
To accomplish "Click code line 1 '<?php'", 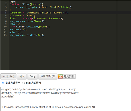I will [13, 2].
